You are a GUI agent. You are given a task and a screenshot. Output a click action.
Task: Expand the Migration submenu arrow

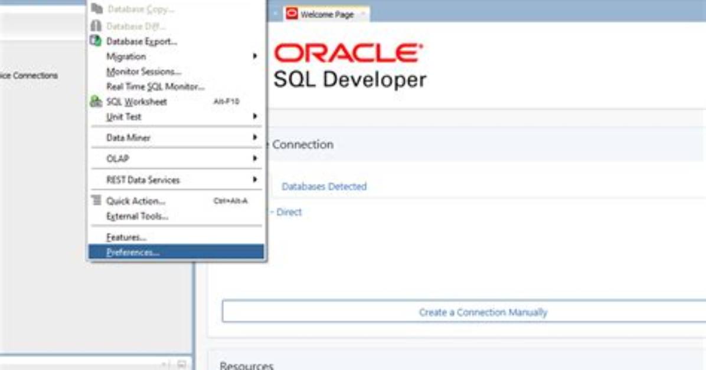tap(255, 56)
